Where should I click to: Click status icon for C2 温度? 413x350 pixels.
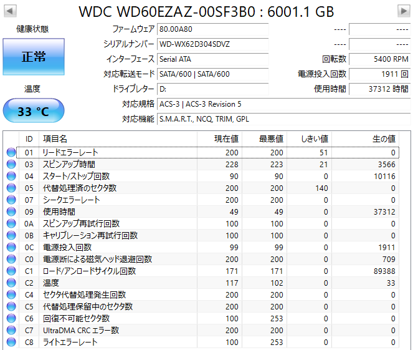tap(11, 283)
